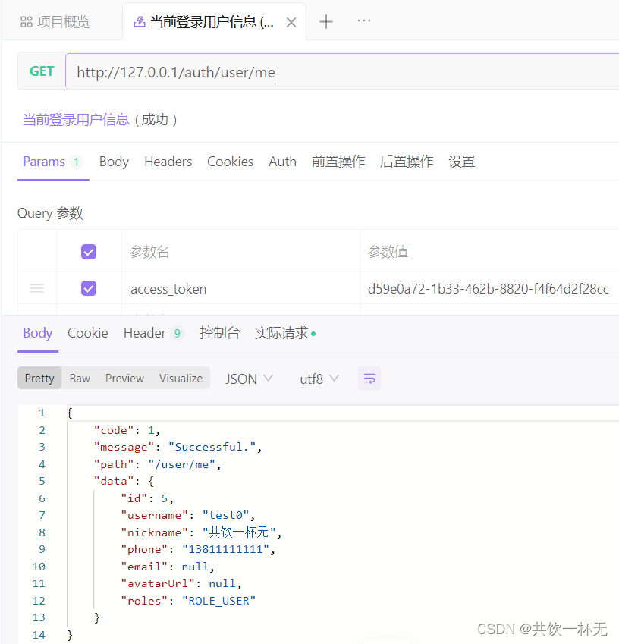Click the request icon on the active tab
Screen dimensions: 619x644
(x=139, y=20)
